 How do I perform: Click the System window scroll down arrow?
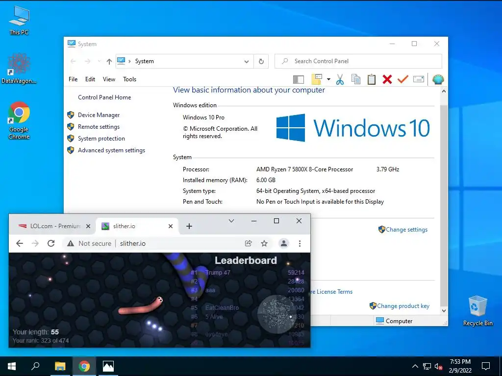(x=444, y=310)
